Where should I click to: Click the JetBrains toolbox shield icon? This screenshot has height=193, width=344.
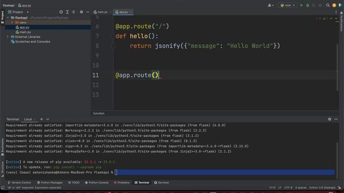pos(340,5)
